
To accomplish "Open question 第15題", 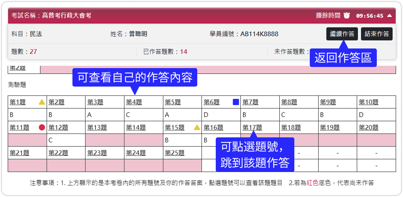I will click(x=175, y=127).
